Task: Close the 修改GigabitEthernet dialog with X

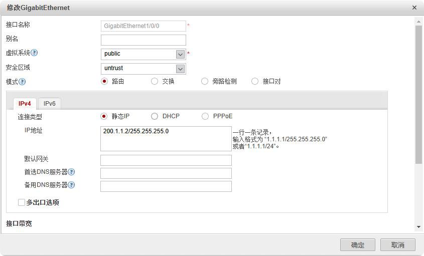Action: click(x=414, y=8)
